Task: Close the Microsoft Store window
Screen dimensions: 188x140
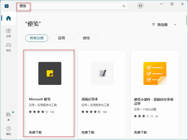Action: pos(182,4)
